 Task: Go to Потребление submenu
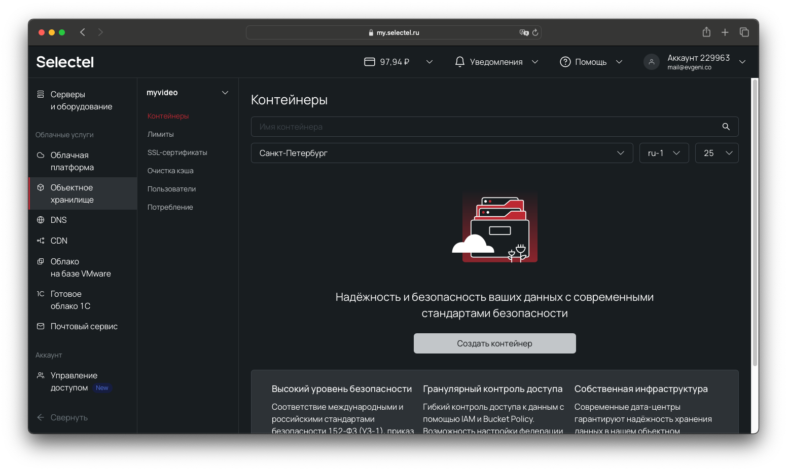click(170, 207)
